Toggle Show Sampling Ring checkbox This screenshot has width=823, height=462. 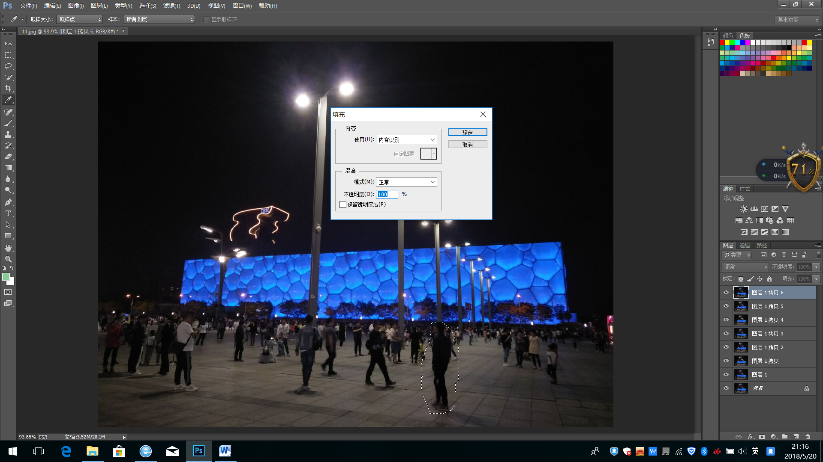click(206, 20)
